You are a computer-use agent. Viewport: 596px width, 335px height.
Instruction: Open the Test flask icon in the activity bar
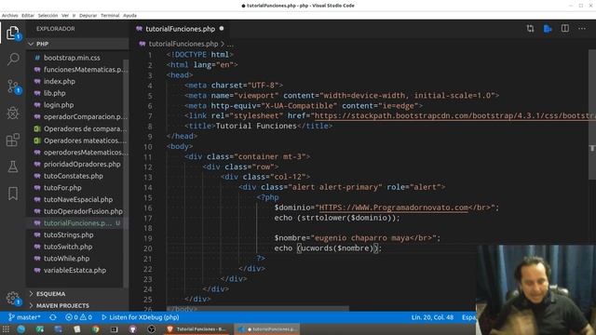[13, 167]
